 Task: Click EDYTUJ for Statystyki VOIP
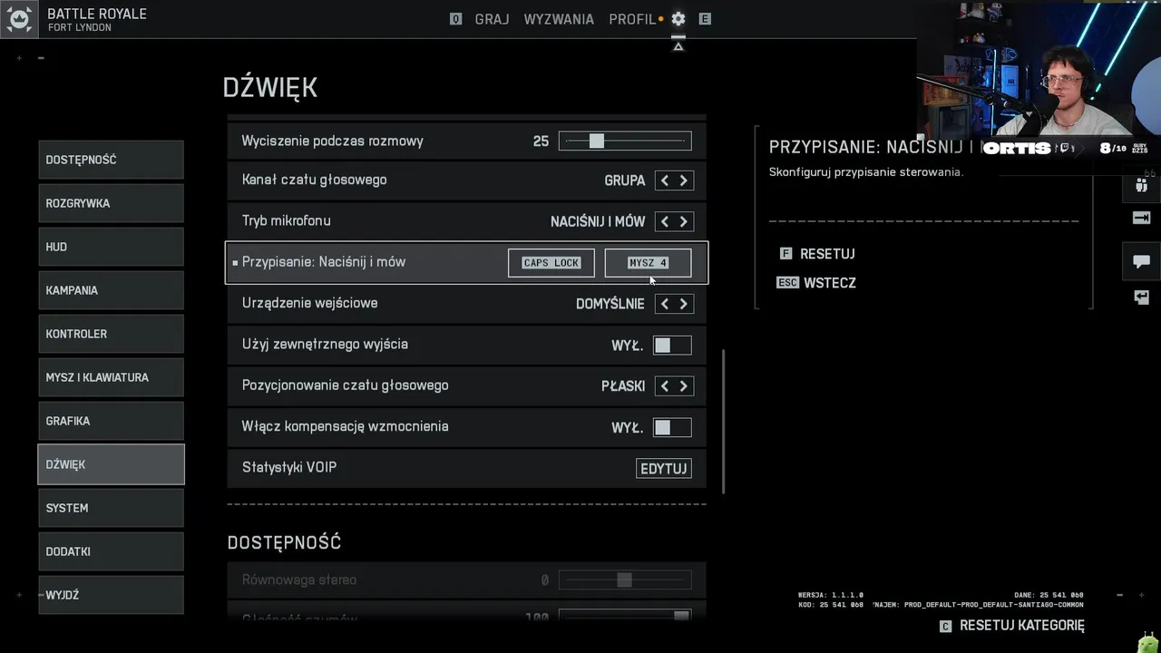click(x=664, y=469)
